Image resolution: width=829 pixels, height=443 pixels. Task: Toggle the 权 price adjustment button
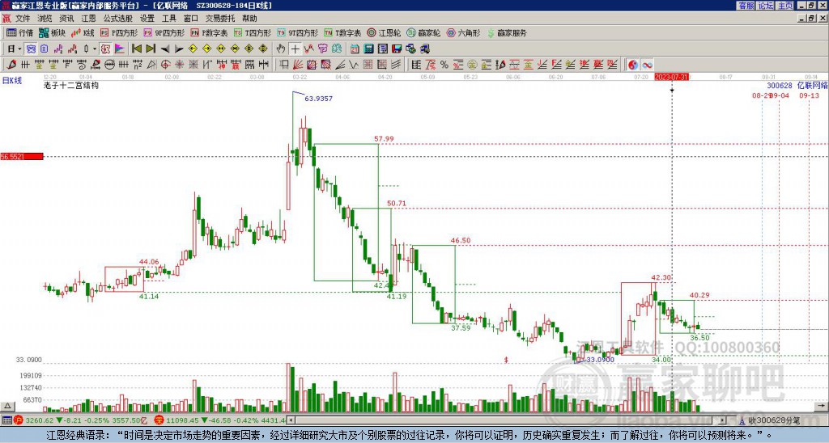click(x=105, y=49)
